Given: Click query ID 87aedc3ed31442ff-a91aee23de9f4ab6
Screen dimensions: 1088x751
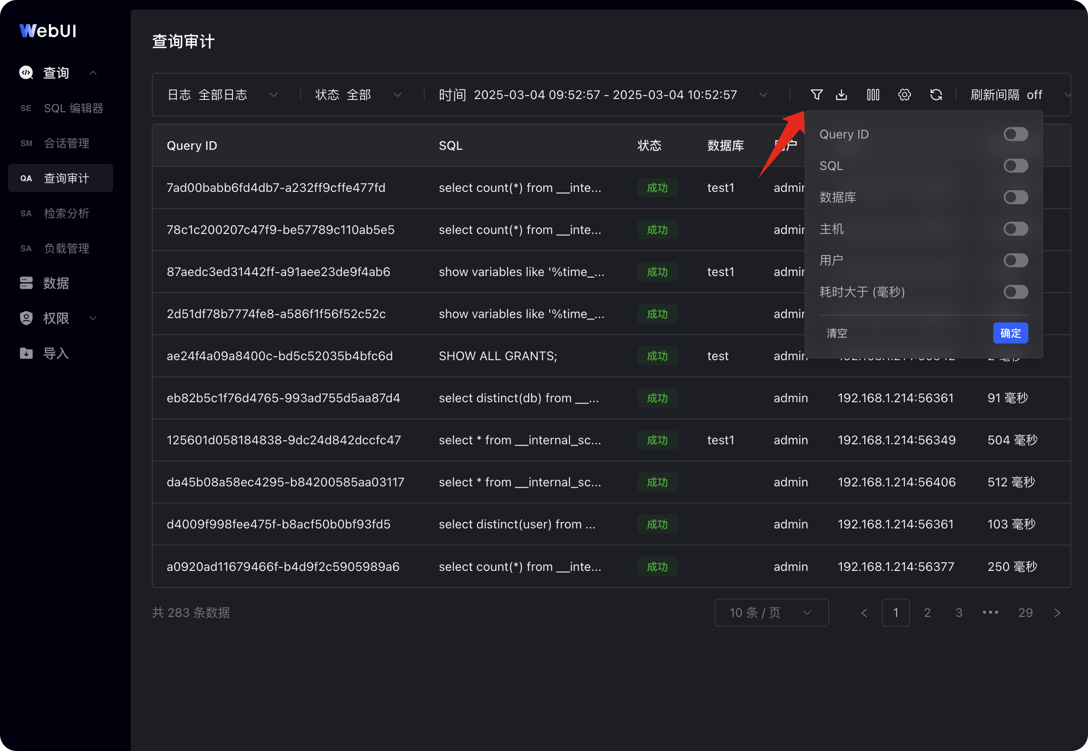Looking at the screenshot, I should tap(278, 272).
